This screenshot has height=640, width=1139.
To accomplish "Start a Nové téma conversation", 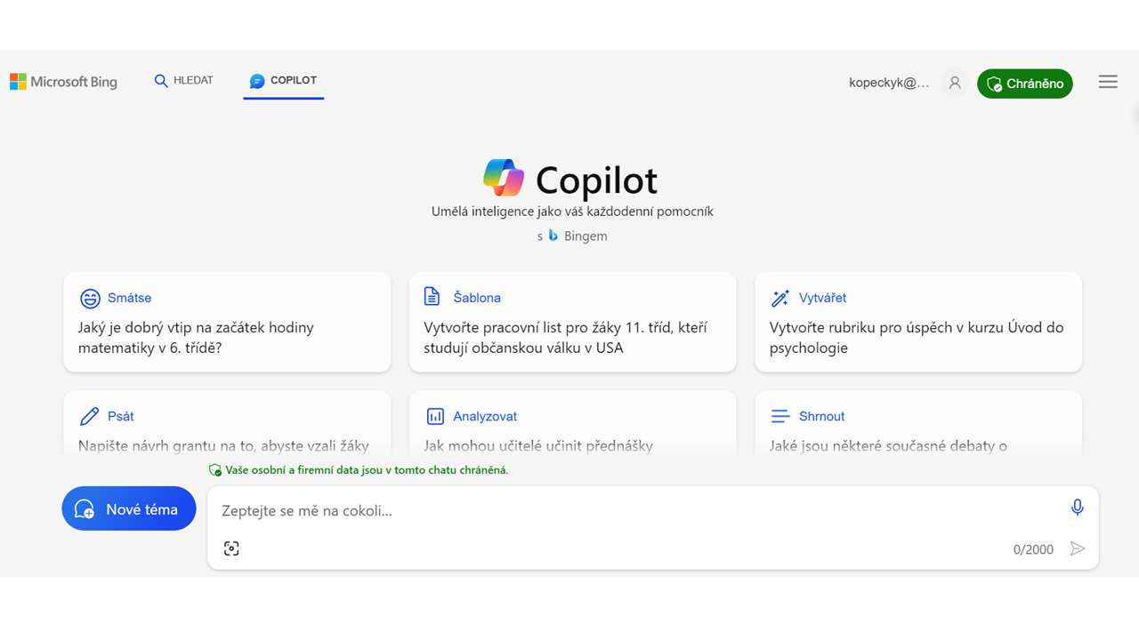I will click(x=129, y=508).
